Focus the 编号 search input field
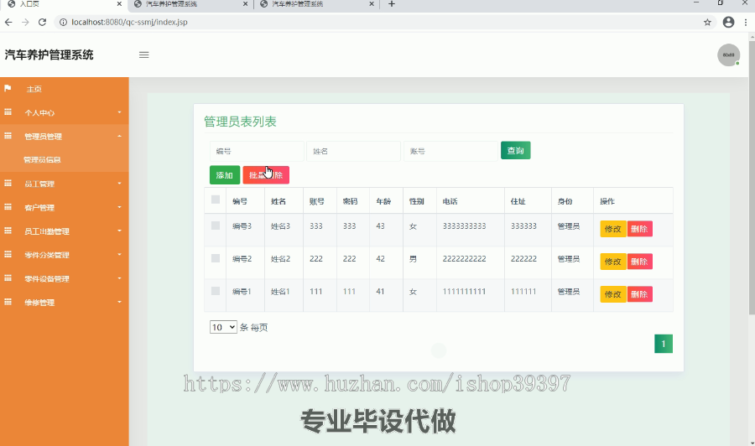This screenshot has width=755, height=446. 257,151
